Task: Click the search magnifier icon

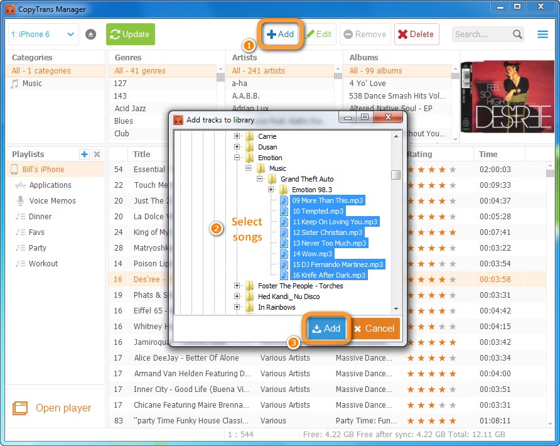Action: coord(517,35)
